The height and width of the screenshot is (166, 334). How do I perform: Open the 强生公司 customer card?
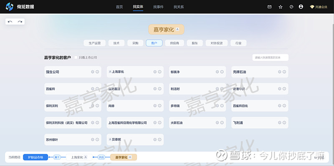73,72
